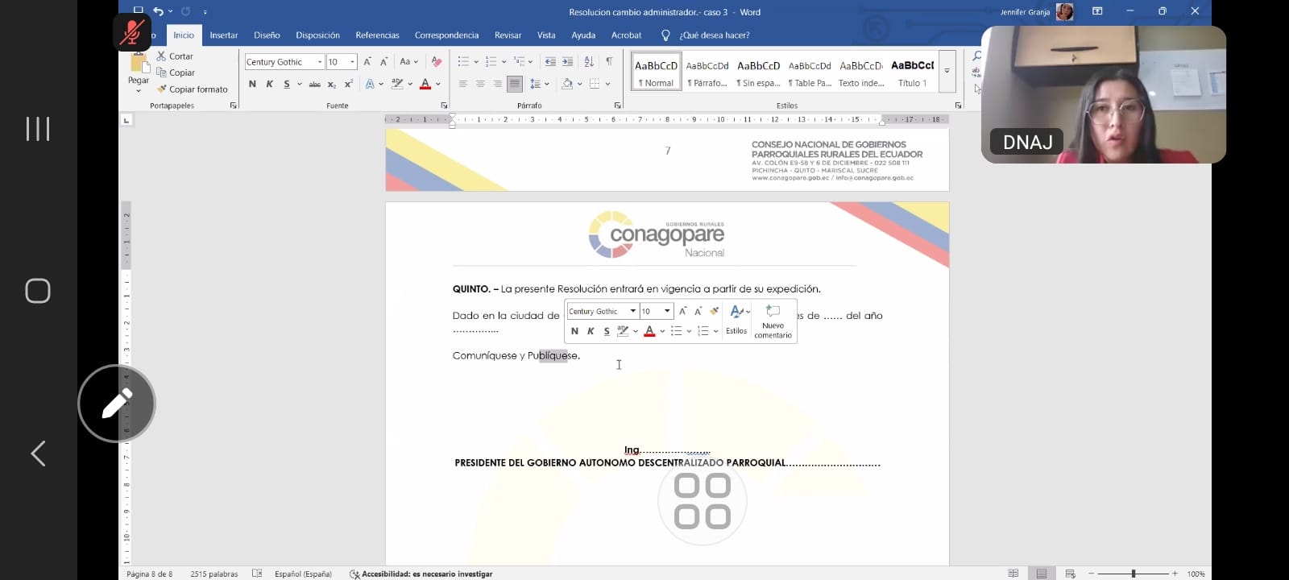Increase indent in the Párrafo group

pos(568,62)
